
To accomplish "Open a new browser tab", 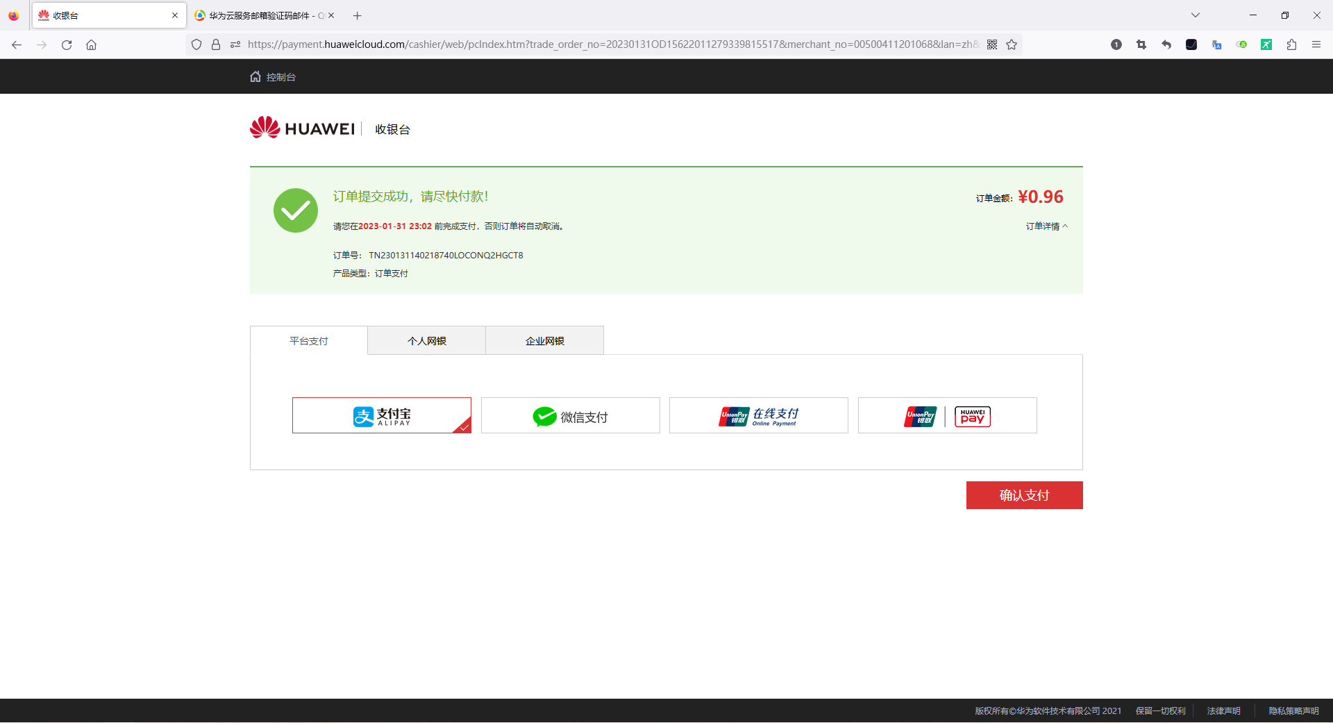I will [358, 15].
